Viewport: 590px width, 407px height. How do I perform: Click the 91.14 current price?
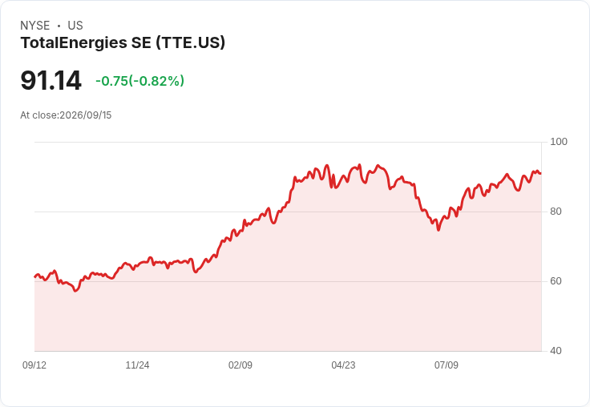click(51, 80)
